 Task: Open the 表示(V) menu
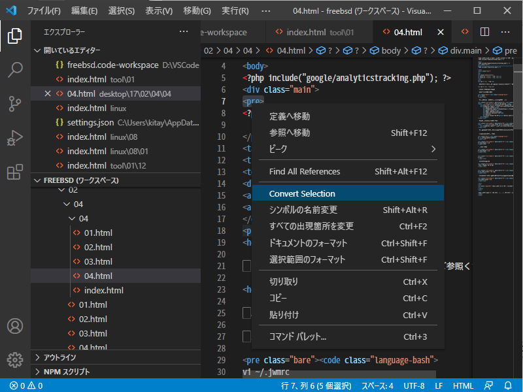(159, 11)
